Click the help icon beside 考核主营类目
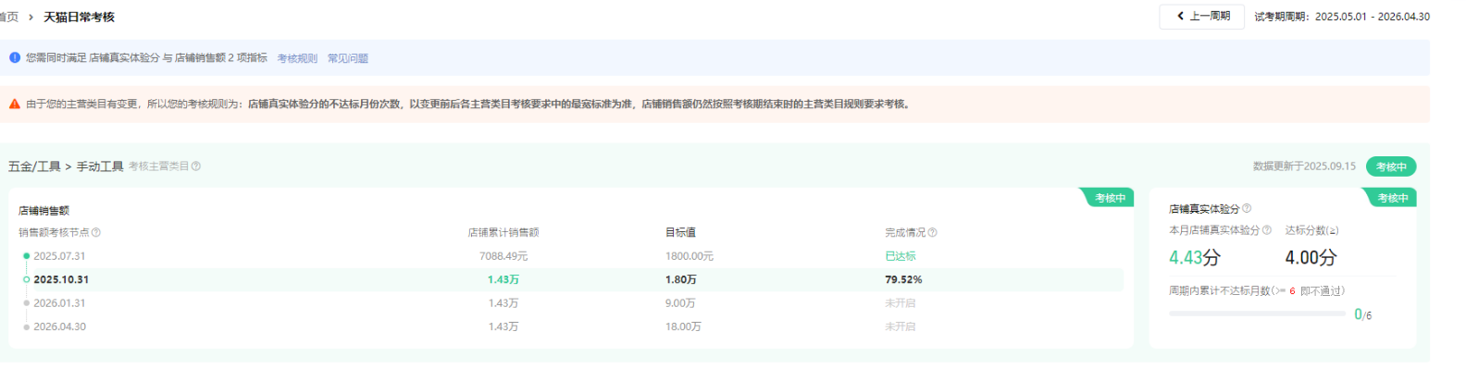Viewport: 1466px width, 381px height. 196,166
